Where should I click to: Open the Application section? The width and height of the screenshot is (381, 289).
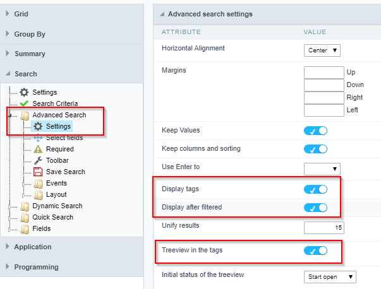click(x=32, y=247)
